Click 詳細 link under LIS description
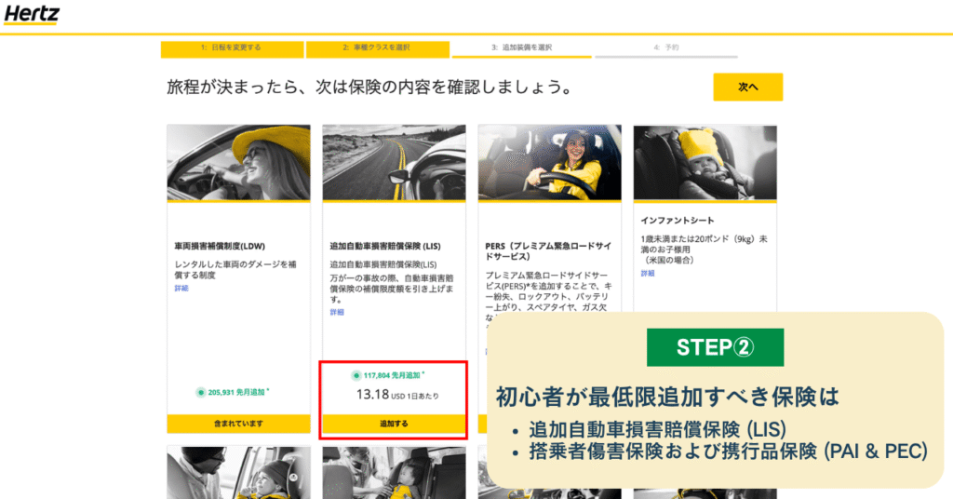The height and width of the screenshot is (499, 953). click(x=337, y=313)
